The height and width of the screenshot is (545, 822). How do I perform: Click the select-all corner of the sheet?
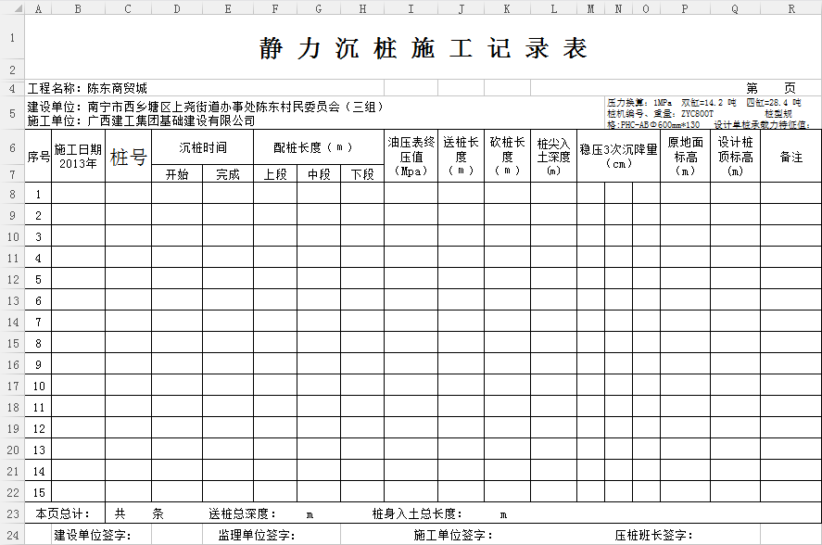tap(12, 8)
